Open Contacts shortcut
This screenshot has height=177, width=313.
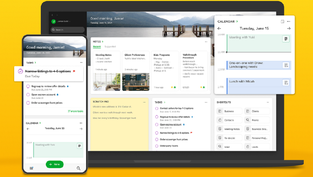point(229,120)
